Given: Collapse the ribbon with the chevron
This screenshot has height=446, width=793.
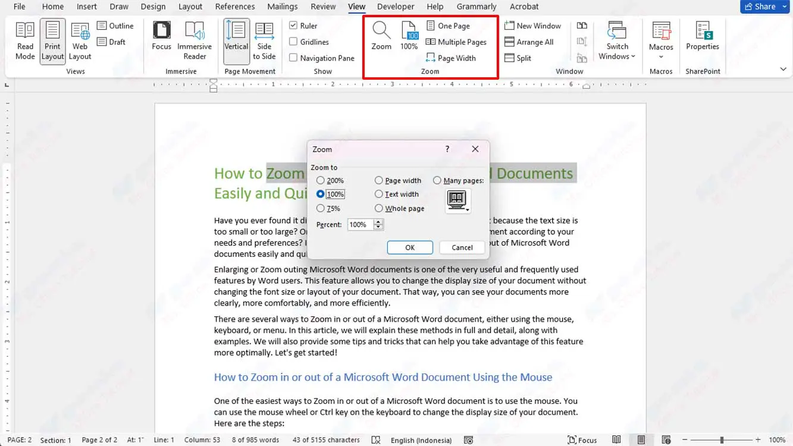Looking at the screenshot, I should pos(783,70).
